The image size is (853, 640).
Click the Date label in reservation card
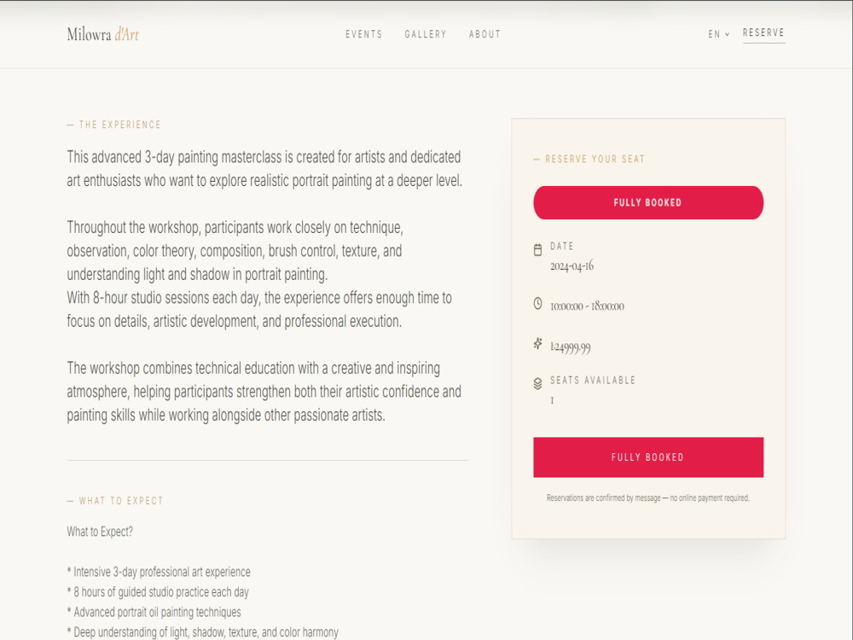pyautogui.click(x=562, y=246)
